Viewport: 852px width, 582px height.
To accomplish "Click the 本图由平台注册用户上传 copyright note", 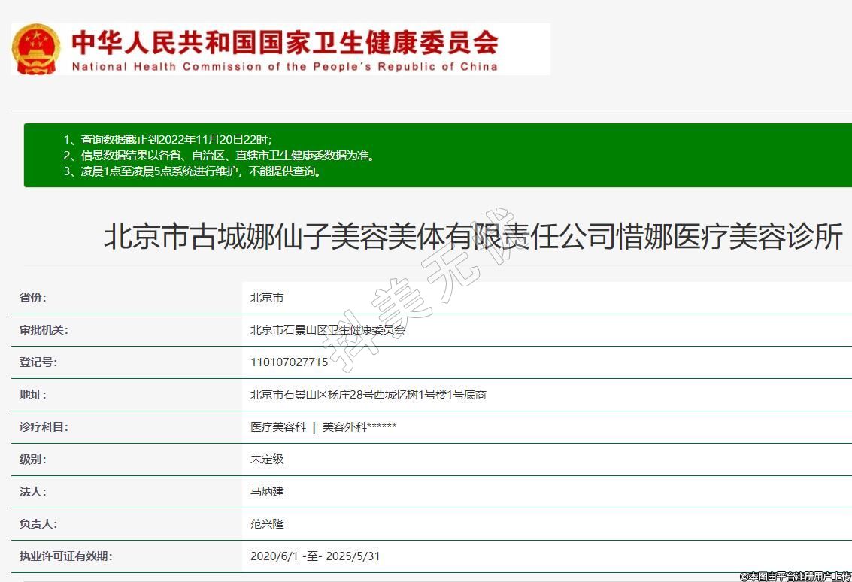I will pyautogui.click(x=795, y=576).
